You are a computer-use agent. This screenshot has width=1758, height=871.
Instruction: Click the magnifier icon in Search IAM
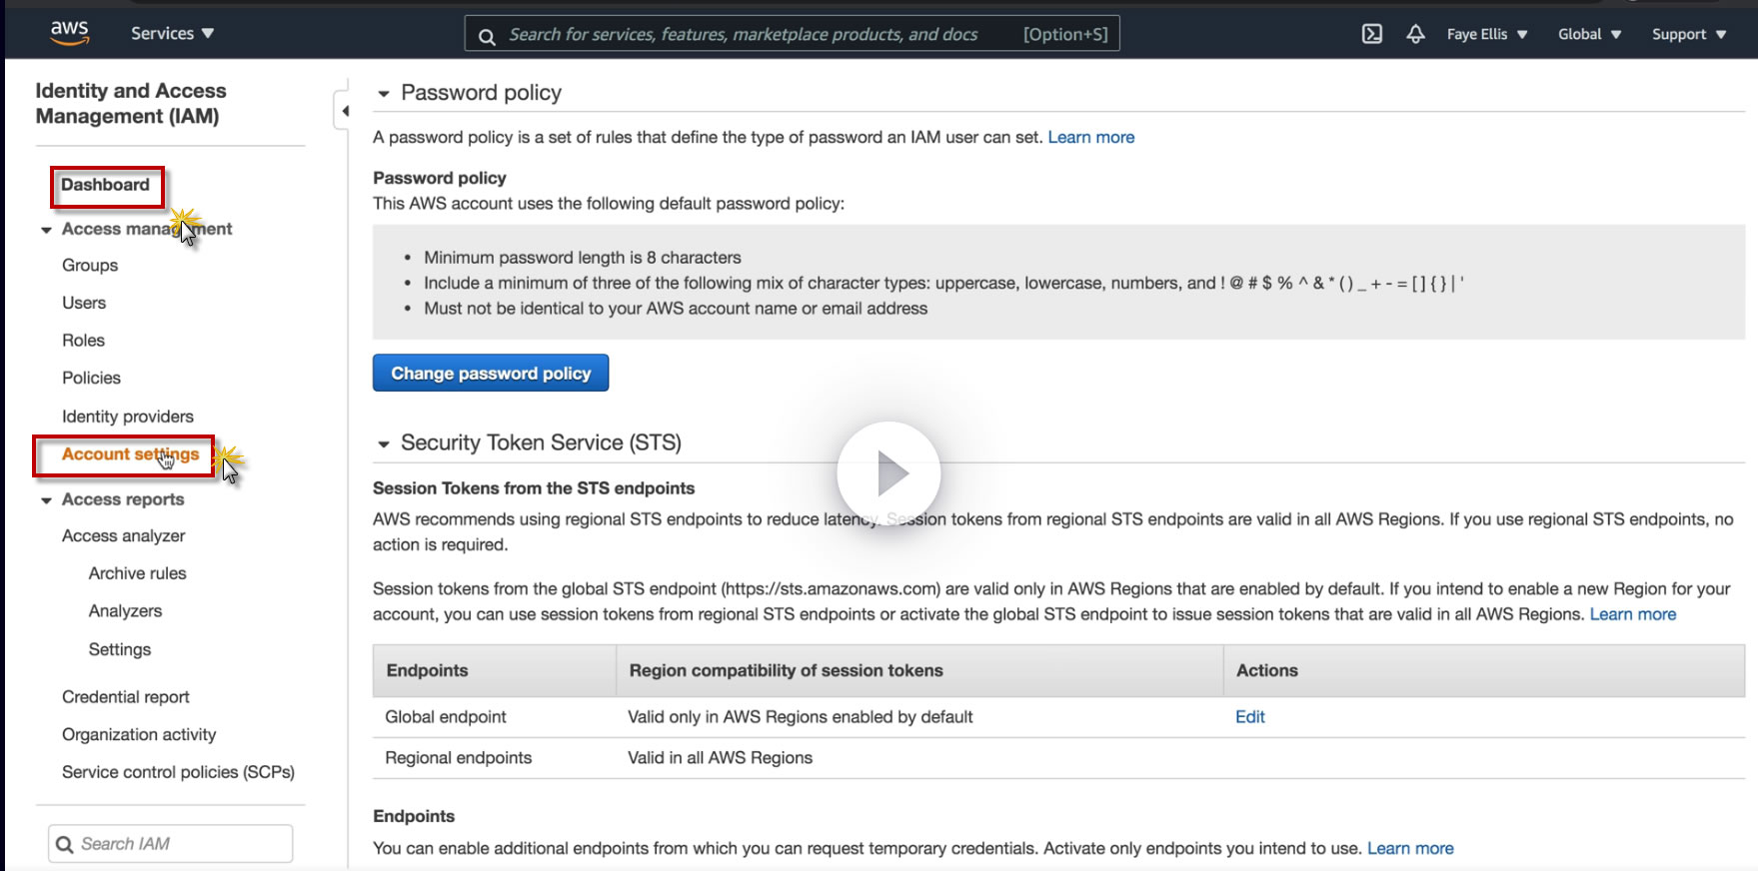click(65, 845)
